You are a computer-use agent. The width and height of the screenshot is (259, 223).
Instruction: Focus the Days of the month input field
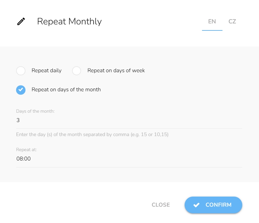click(x=129, y=120)
